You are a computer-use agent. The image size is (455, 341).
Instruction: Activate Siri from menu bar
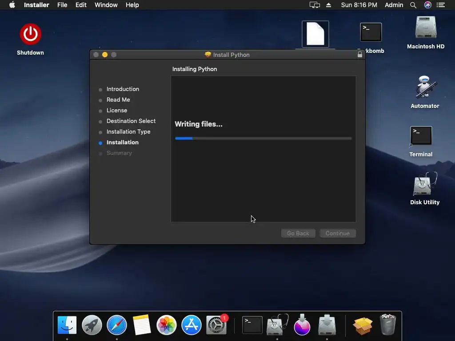(428, 5)
